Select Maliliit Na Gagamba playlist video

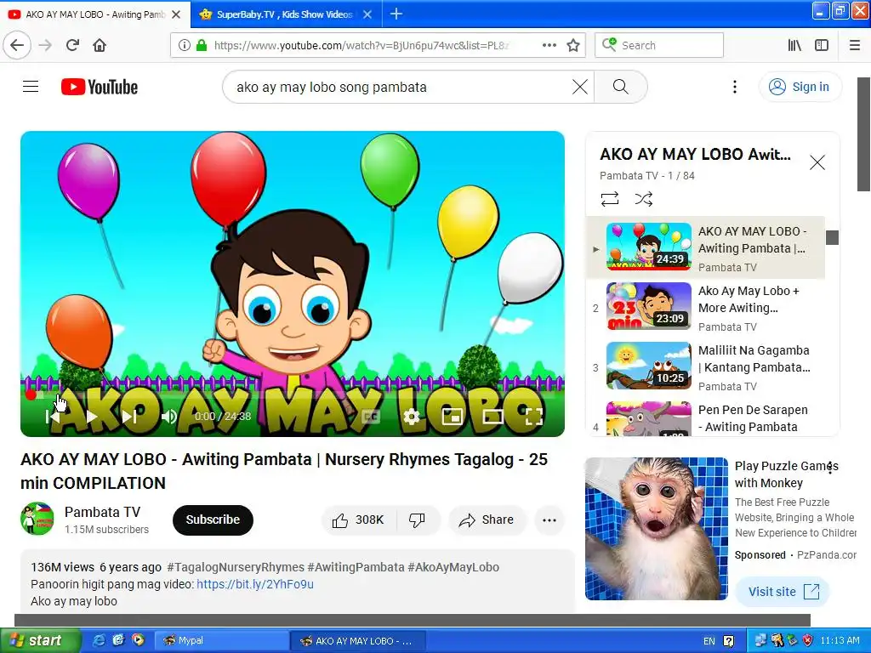coord(705,367)
